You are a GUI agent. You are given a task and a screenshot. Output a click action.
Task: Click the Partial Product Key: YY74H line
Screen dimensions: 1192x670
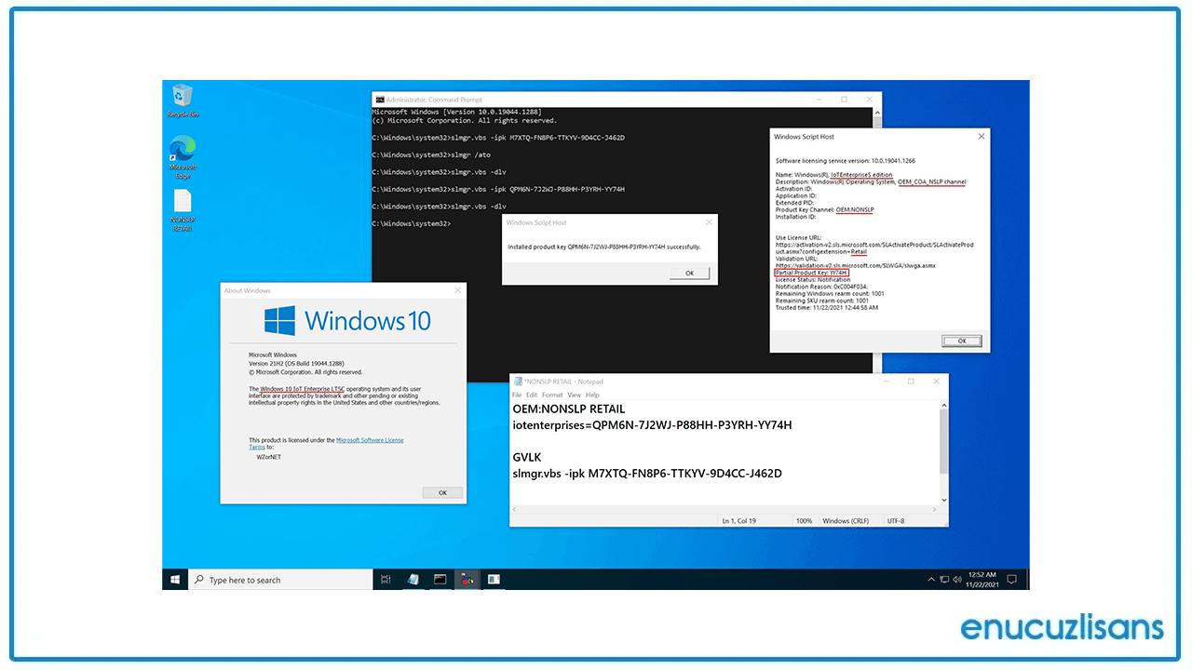[x=811, y=273]
